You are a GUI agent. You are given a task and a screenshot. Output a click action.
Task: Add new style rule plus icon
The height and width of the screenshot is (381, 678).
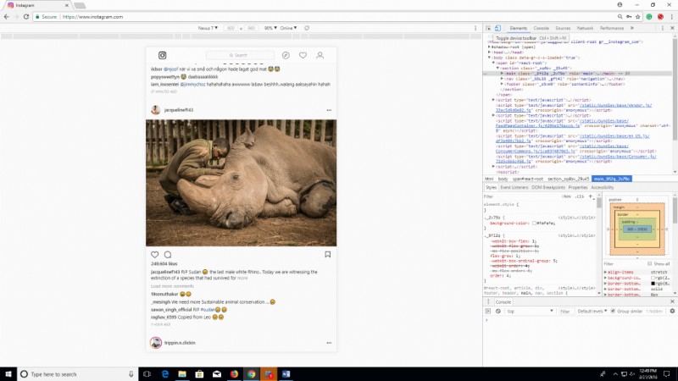click(x=591, y=196)
